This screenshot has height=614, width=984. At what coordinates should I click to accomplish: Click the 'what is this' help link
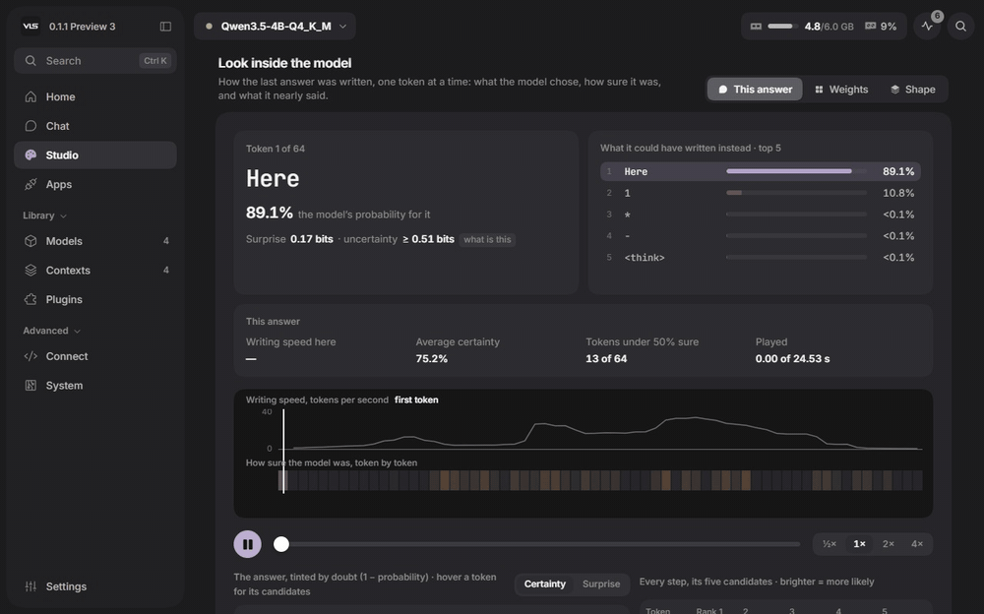pos(487,240)
